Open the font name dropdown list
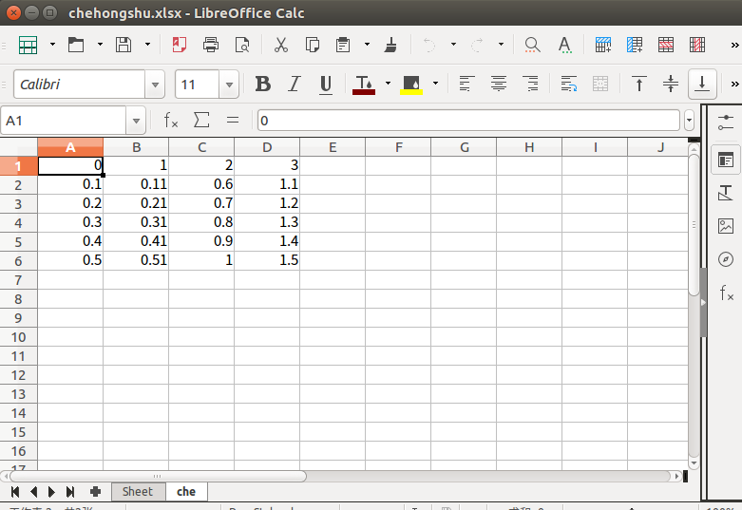Image resolution: width=742 pixels, height=510 pixels. click(155, 85)
